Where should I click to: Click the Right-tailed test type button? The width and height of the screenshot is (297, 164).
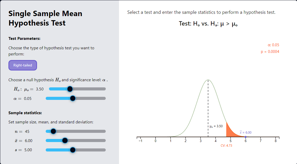[x=22, y=65]
